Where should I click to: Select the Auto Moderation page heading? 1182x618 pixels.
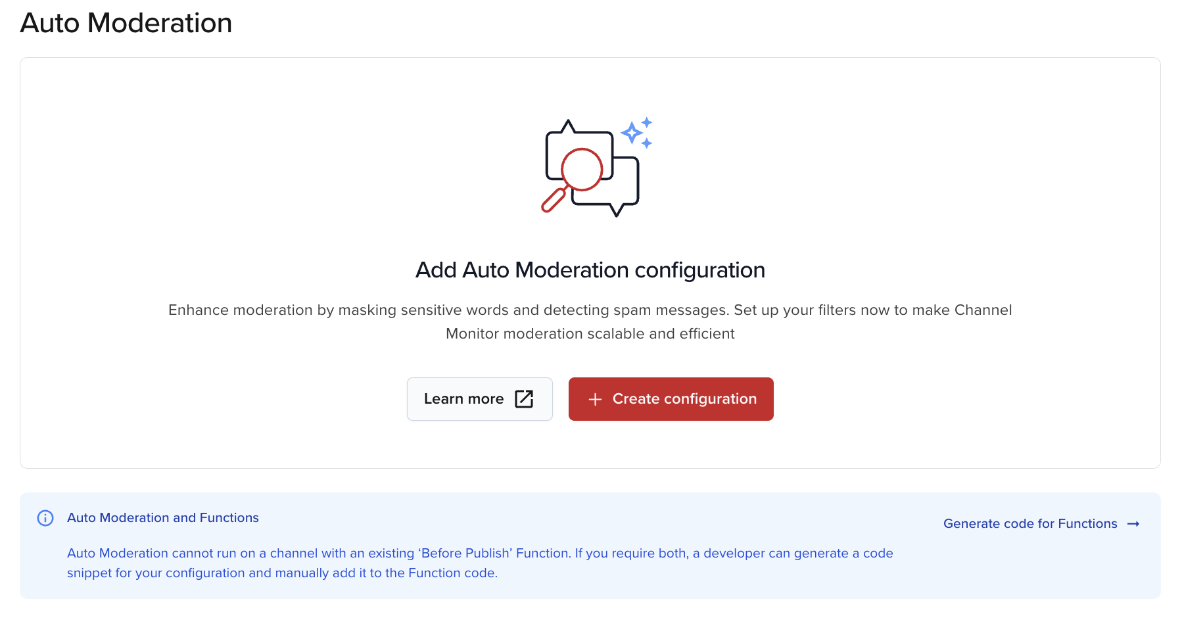(x=126, y=24)
